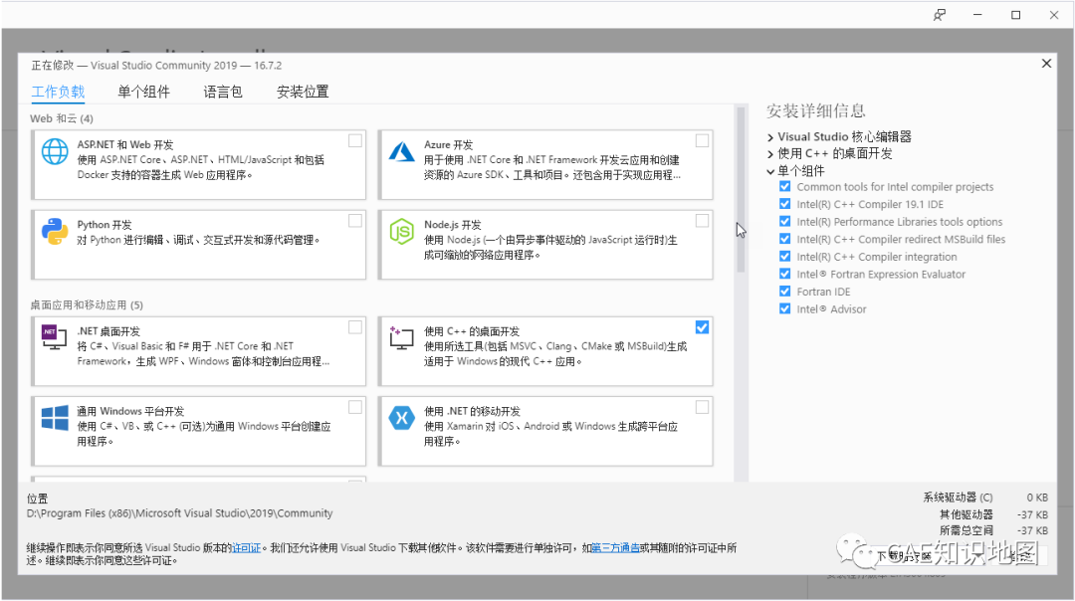Switch to the 语言包 tab
This screenshot has width=1075, height=601.
coord(223,92)
